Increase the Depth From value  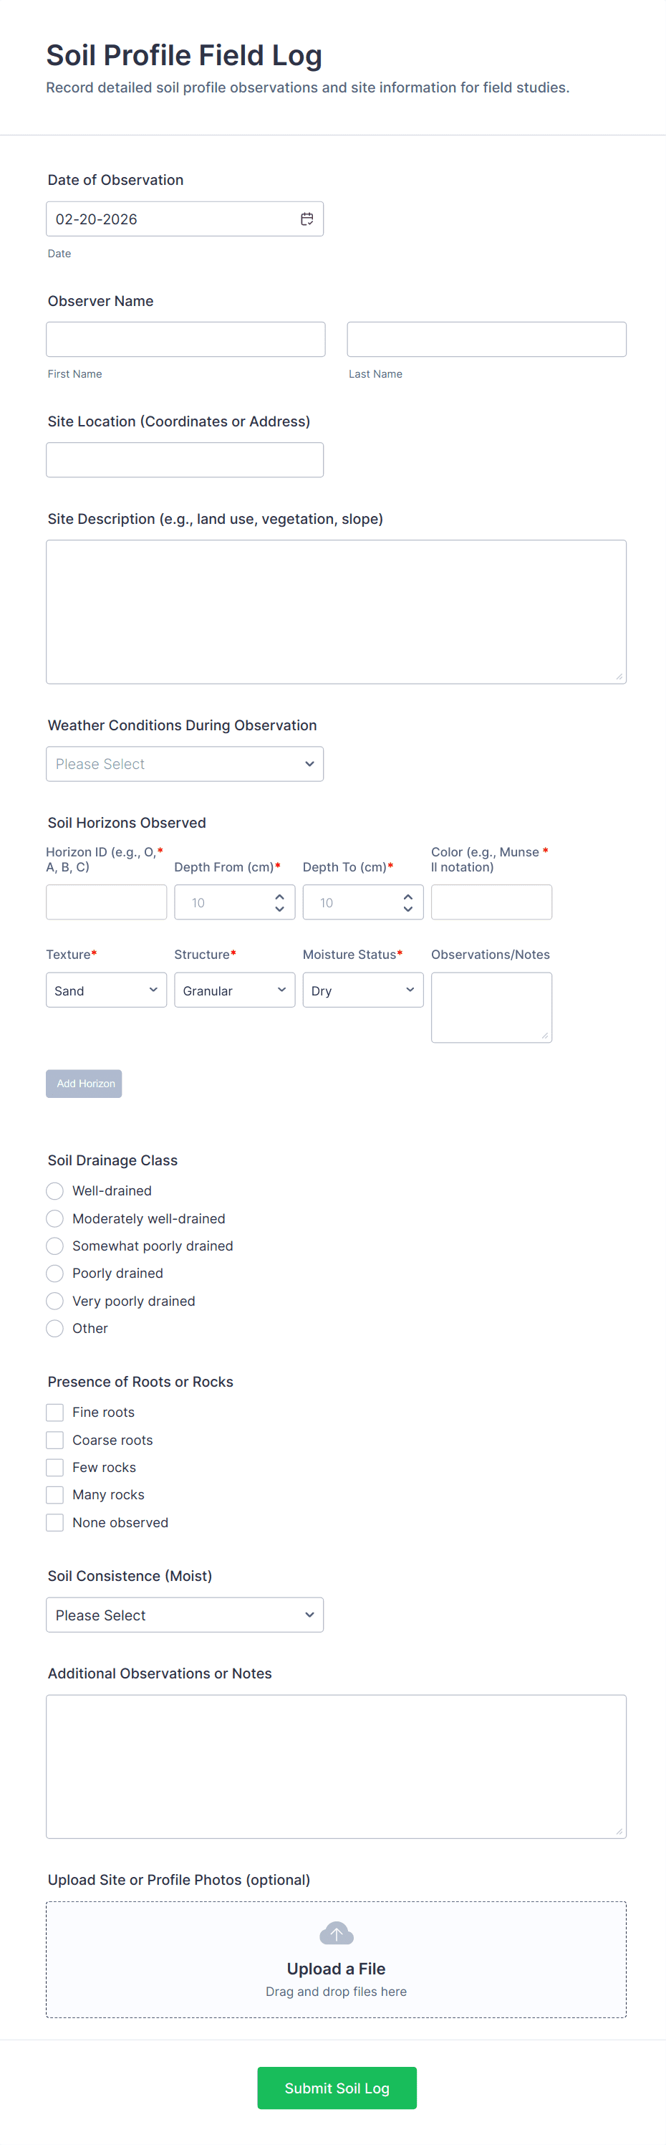point(280,897)
